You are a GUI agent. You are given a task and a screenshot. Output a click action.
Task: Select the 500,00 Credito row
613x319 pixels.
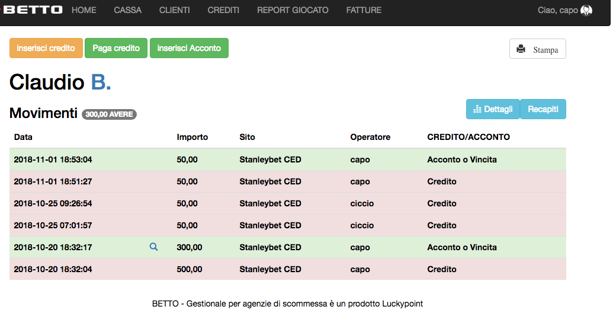pos(287,269)
